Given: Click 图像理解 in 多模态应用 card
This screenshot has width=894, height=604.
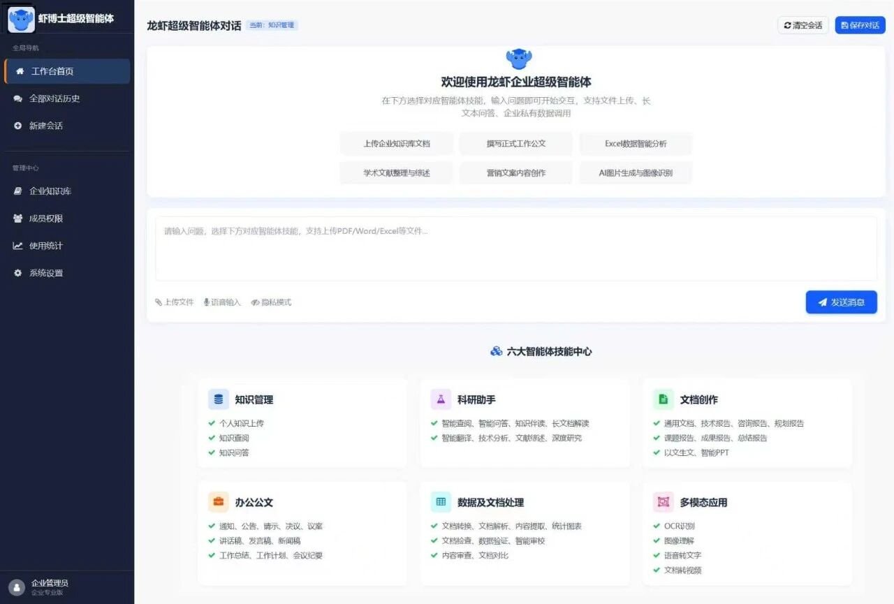Looking at the screenshot, I should click(680, 540).
